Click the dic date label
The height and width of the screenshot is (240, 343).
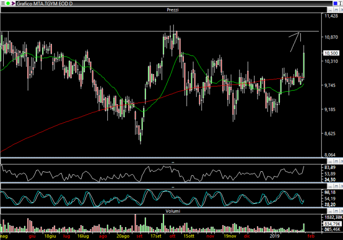click(x=247, y=236)
